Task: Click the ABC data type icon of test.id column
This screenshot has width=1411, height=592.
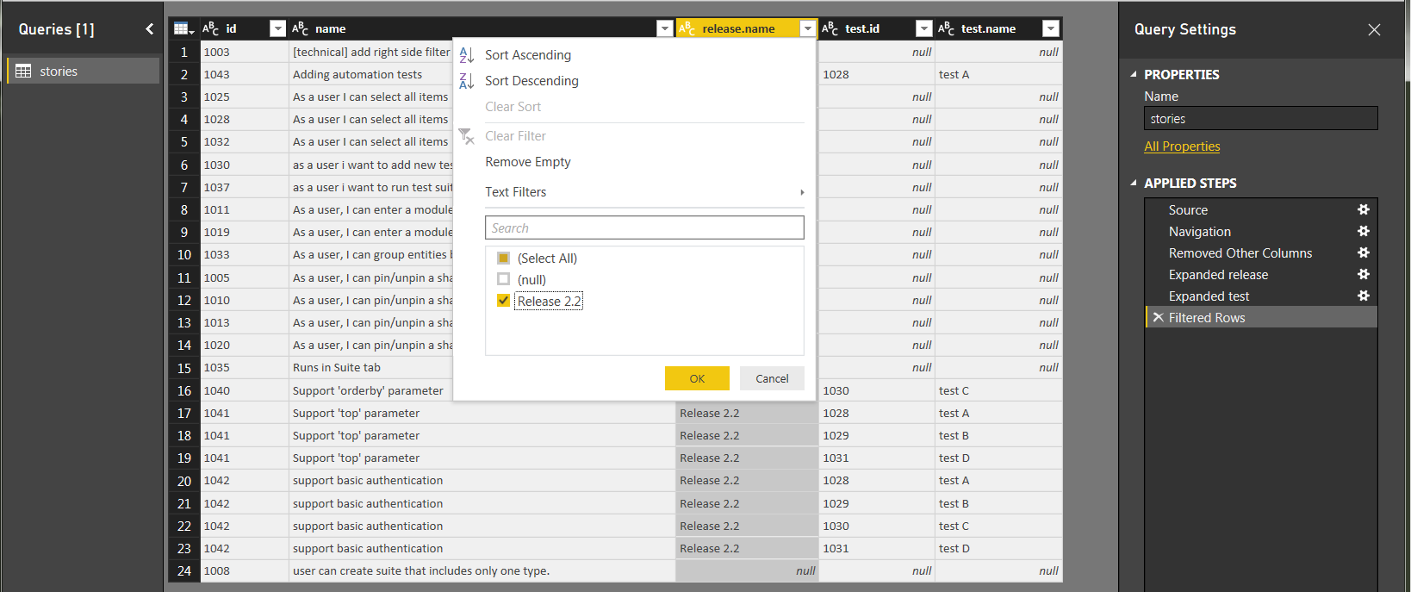Action: 830,28
